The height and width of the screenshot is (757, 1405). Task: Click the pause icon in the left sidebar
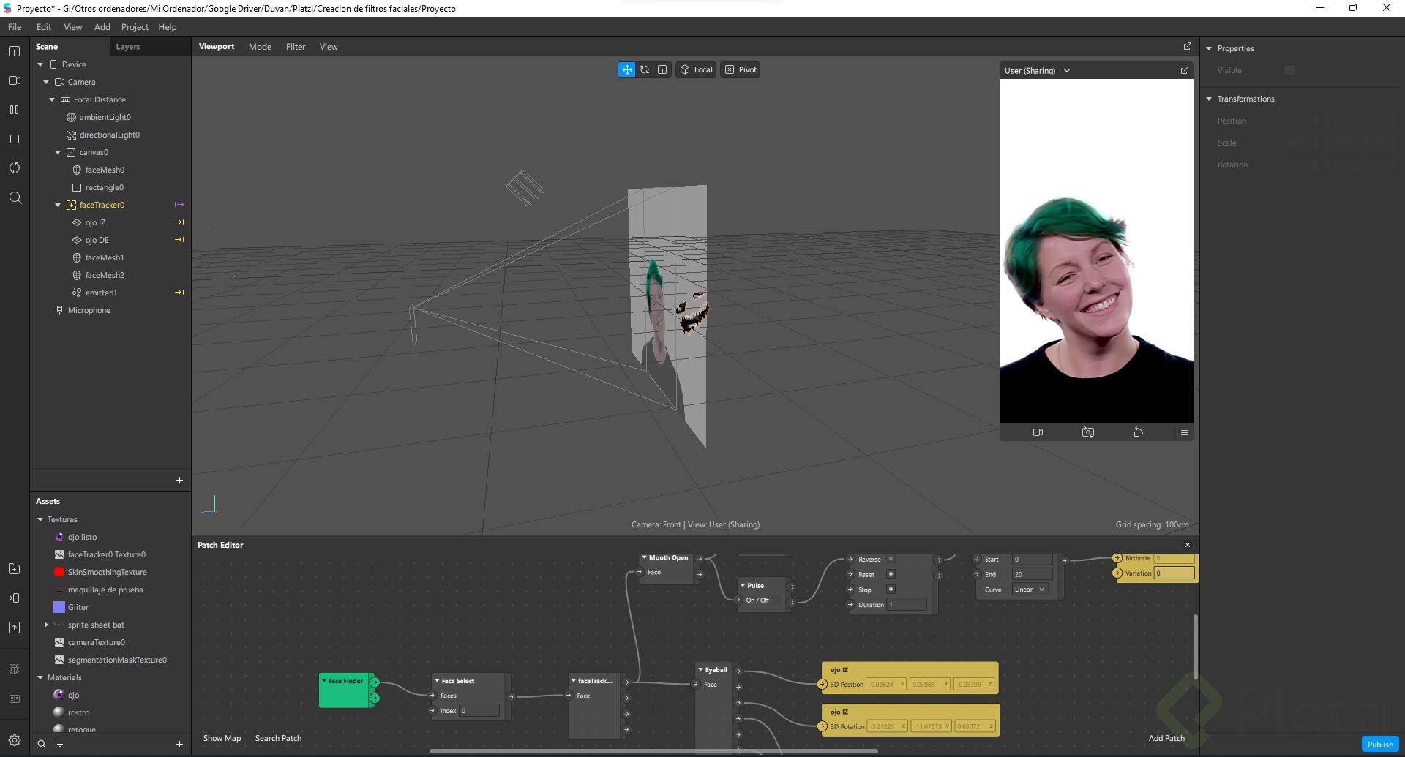(14, 110)
